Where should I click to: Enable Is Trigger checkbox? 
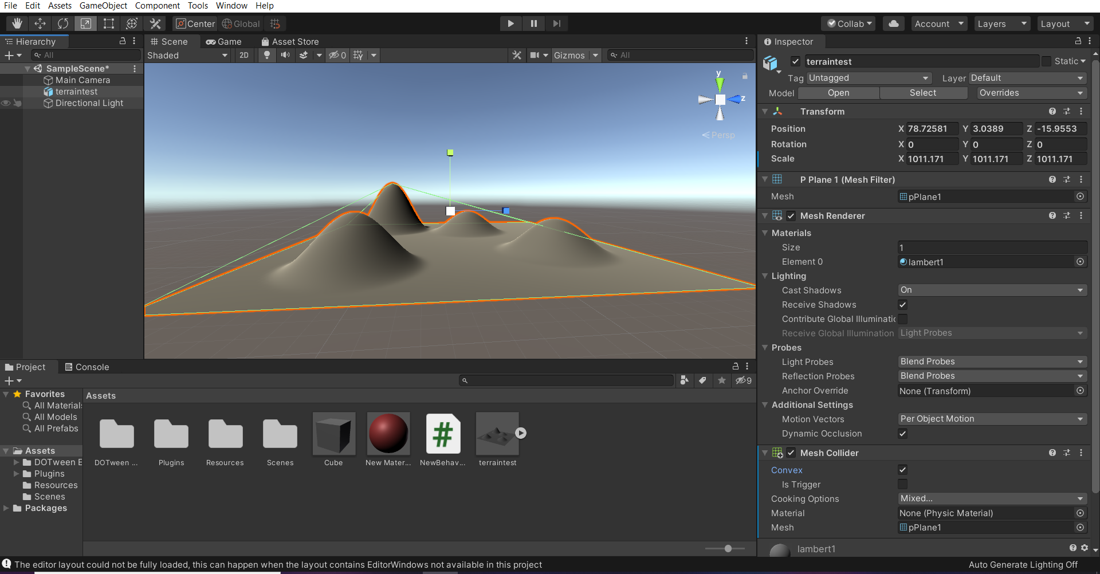click(902, 484)
